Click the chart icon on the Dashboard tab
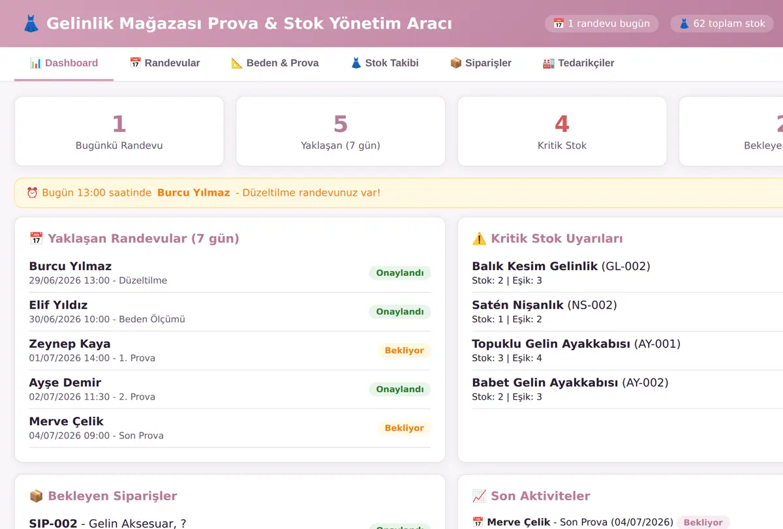Screen dimensions: 783x529 (x=36, y=63)
